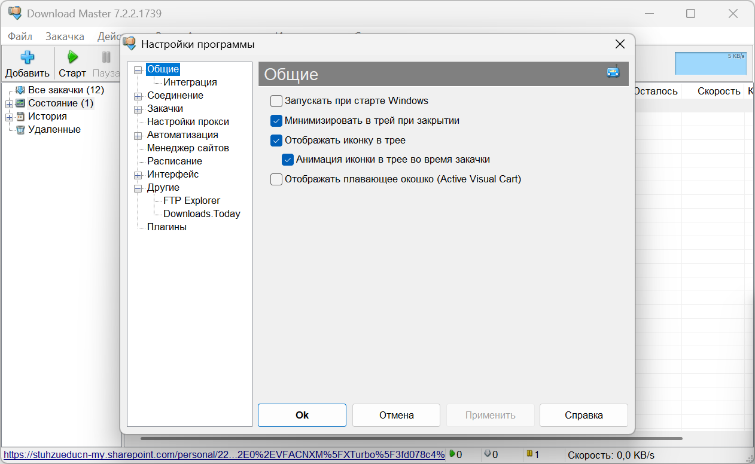Collapse the Другие tree branch
Viewport: 755px width, 464px height.
tap(138, 188)
